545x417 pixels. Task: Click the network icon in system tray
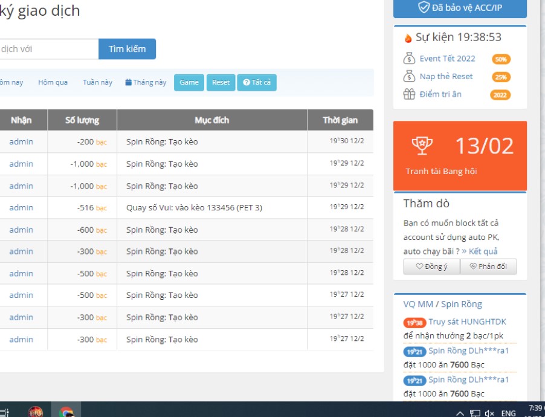coord(475,413)
